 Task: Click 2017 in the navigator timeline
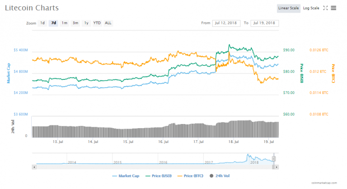209,162
